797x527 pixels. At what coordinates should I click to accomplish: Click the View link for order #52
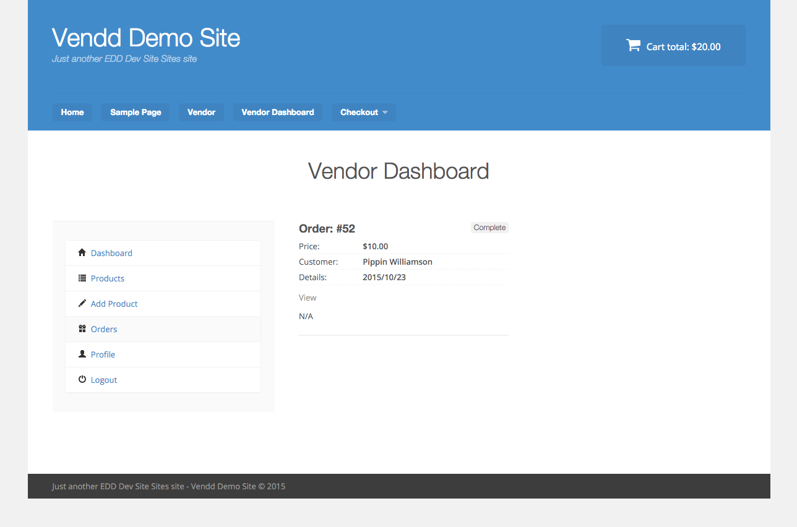308,298
